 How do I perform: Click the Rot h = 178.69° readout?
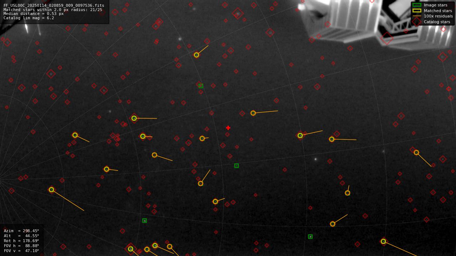[x=21, y=241]
